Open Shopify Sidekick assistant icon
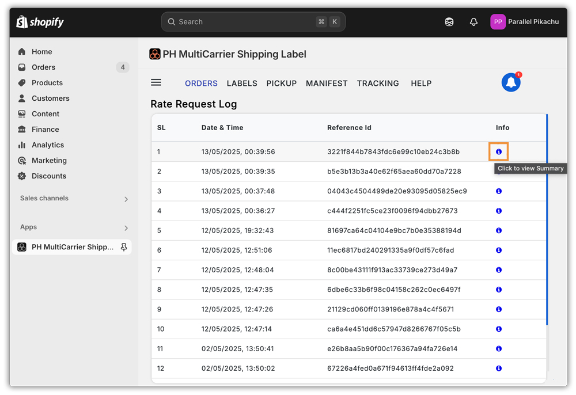This screenshot has width=576, height=395. (x=449, y=22)
